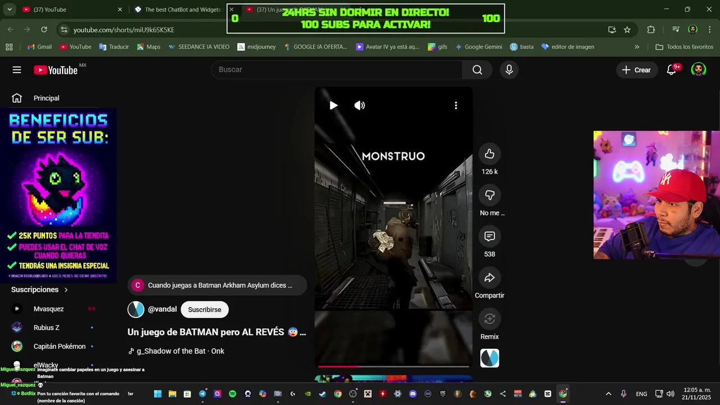Expand the Un juego de BATMAN title
Viewport: 720px width, 405px height.
tap(217, 332)
